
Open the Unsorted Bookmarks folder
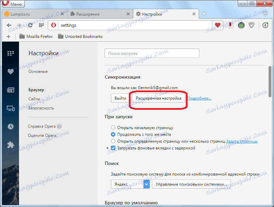point(80,37)
